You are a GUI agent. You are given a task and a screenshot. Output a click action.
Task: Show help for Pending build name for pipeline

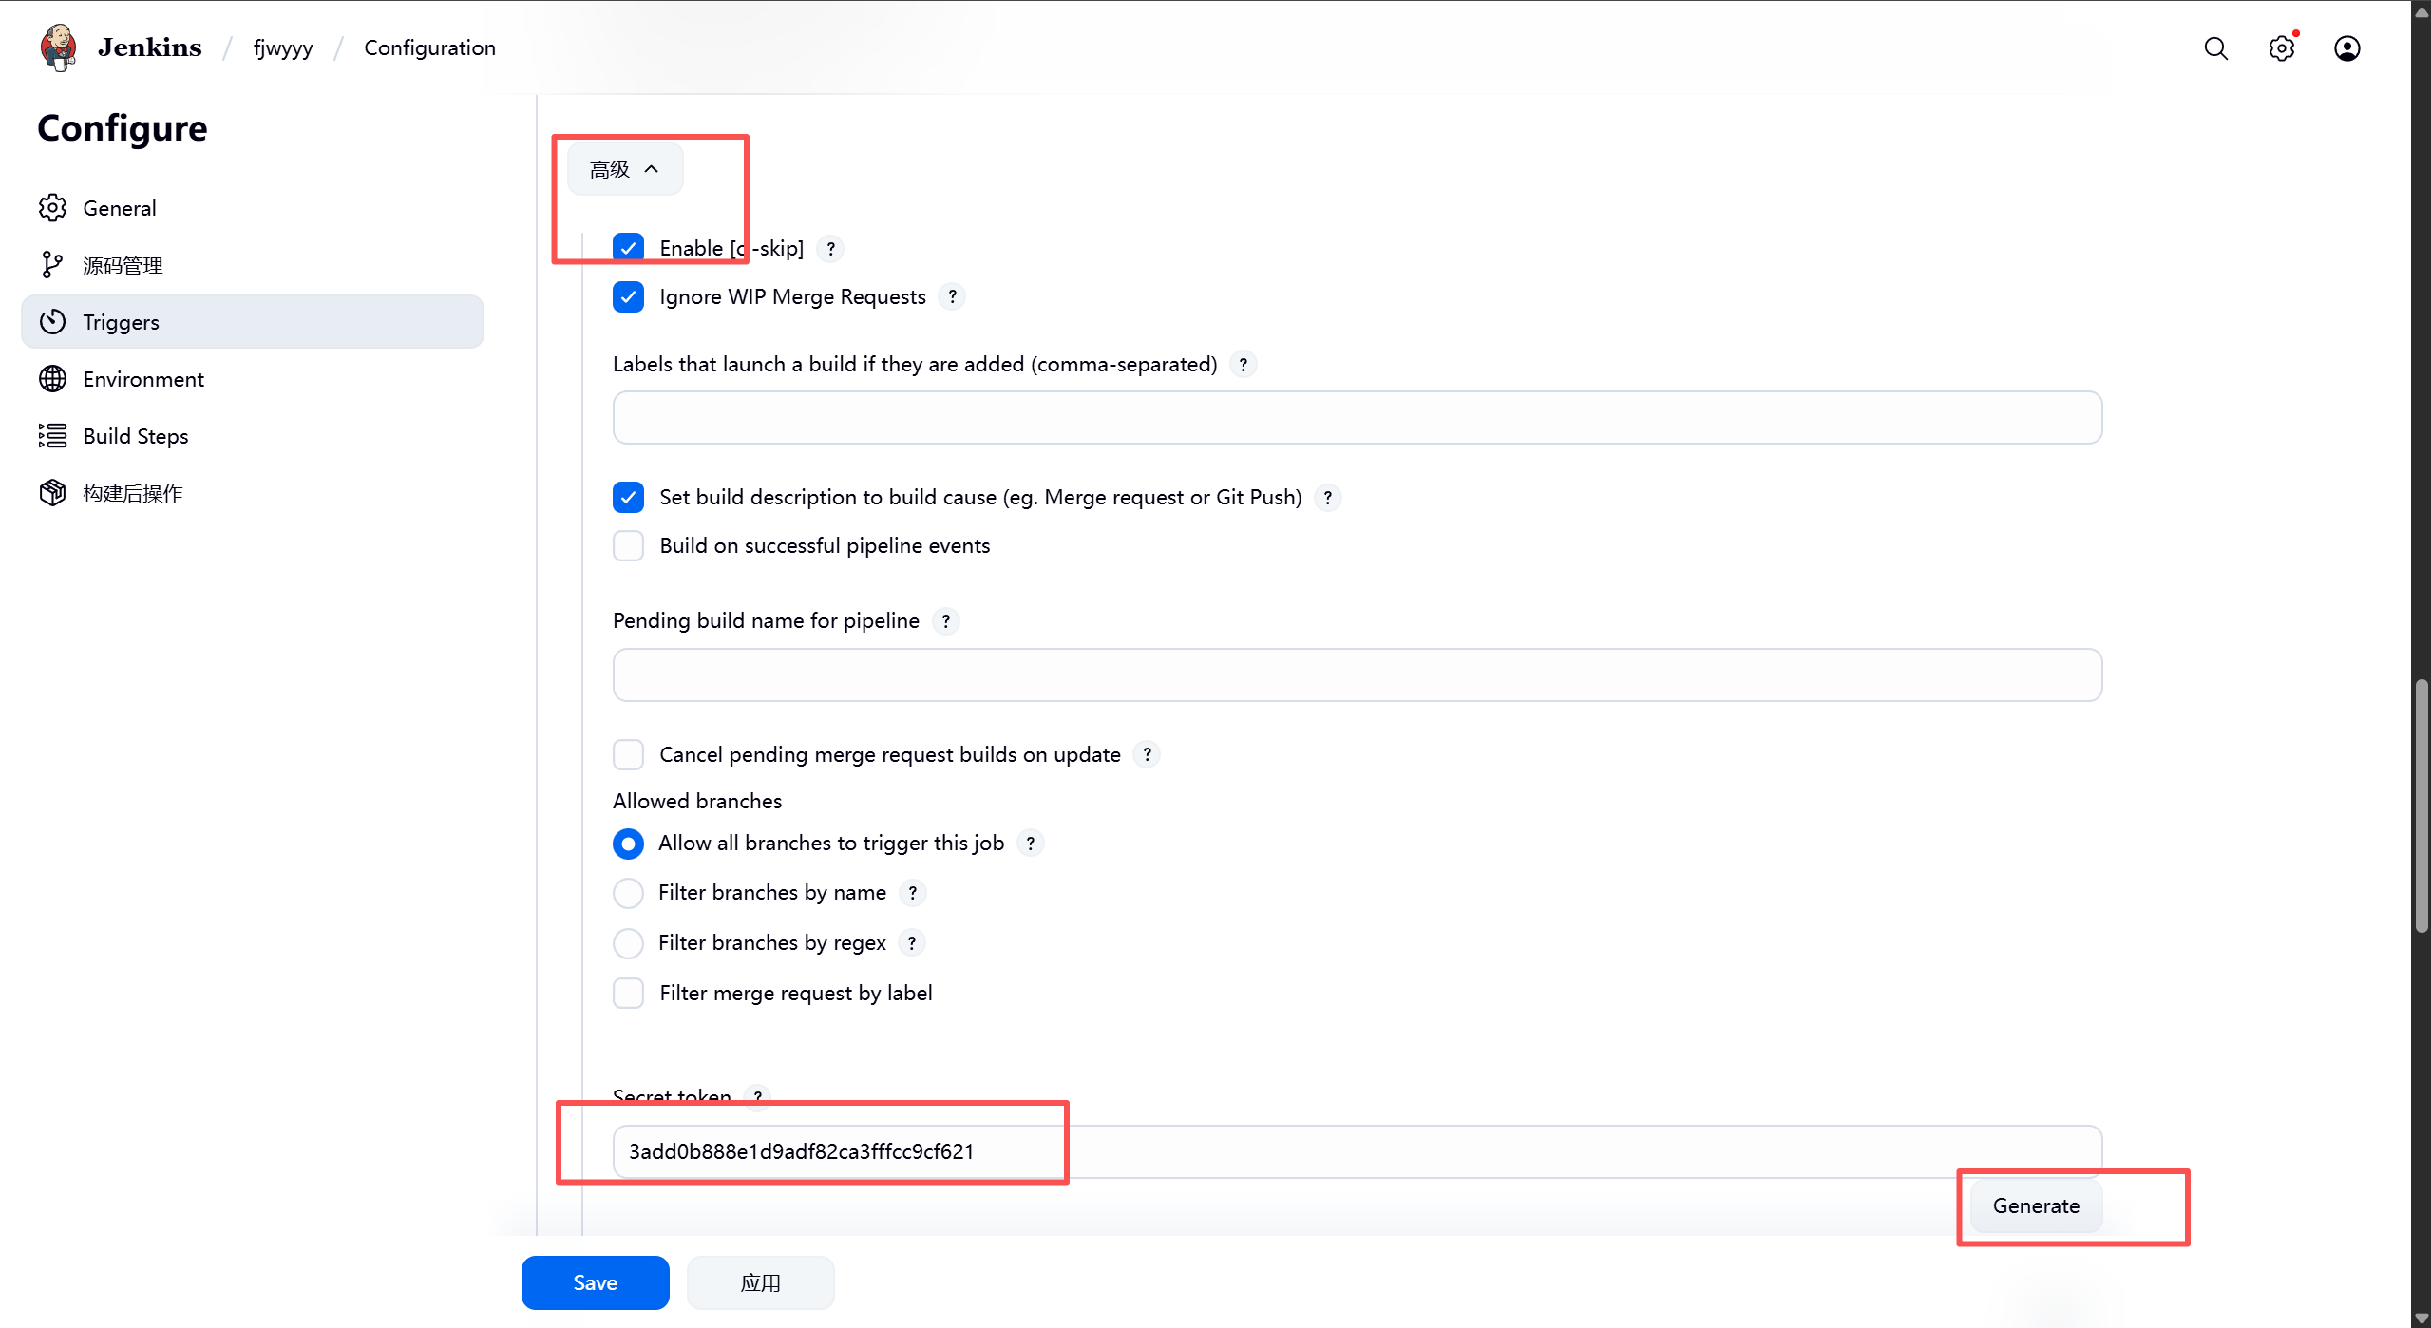[x=945, y=621]
